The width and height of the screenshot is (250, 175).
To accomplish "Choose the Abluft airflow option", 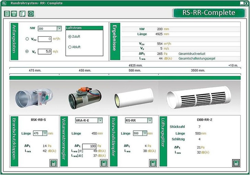I will click(70, 47).
